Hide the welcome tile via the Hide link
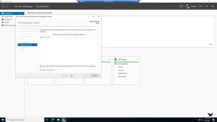The image size is (217, 122). tap(211, 44)
